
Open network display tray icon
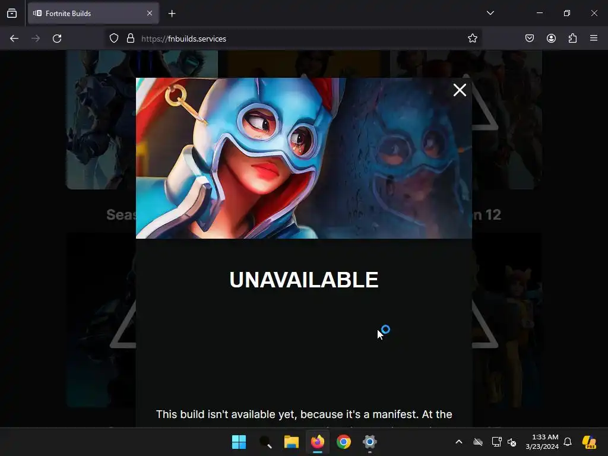click(496, 442)
